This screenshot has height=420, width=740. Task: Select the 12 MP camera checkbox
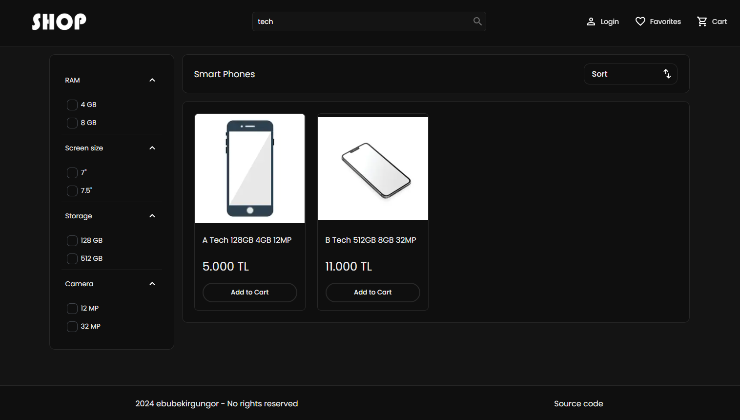(72, 309)
